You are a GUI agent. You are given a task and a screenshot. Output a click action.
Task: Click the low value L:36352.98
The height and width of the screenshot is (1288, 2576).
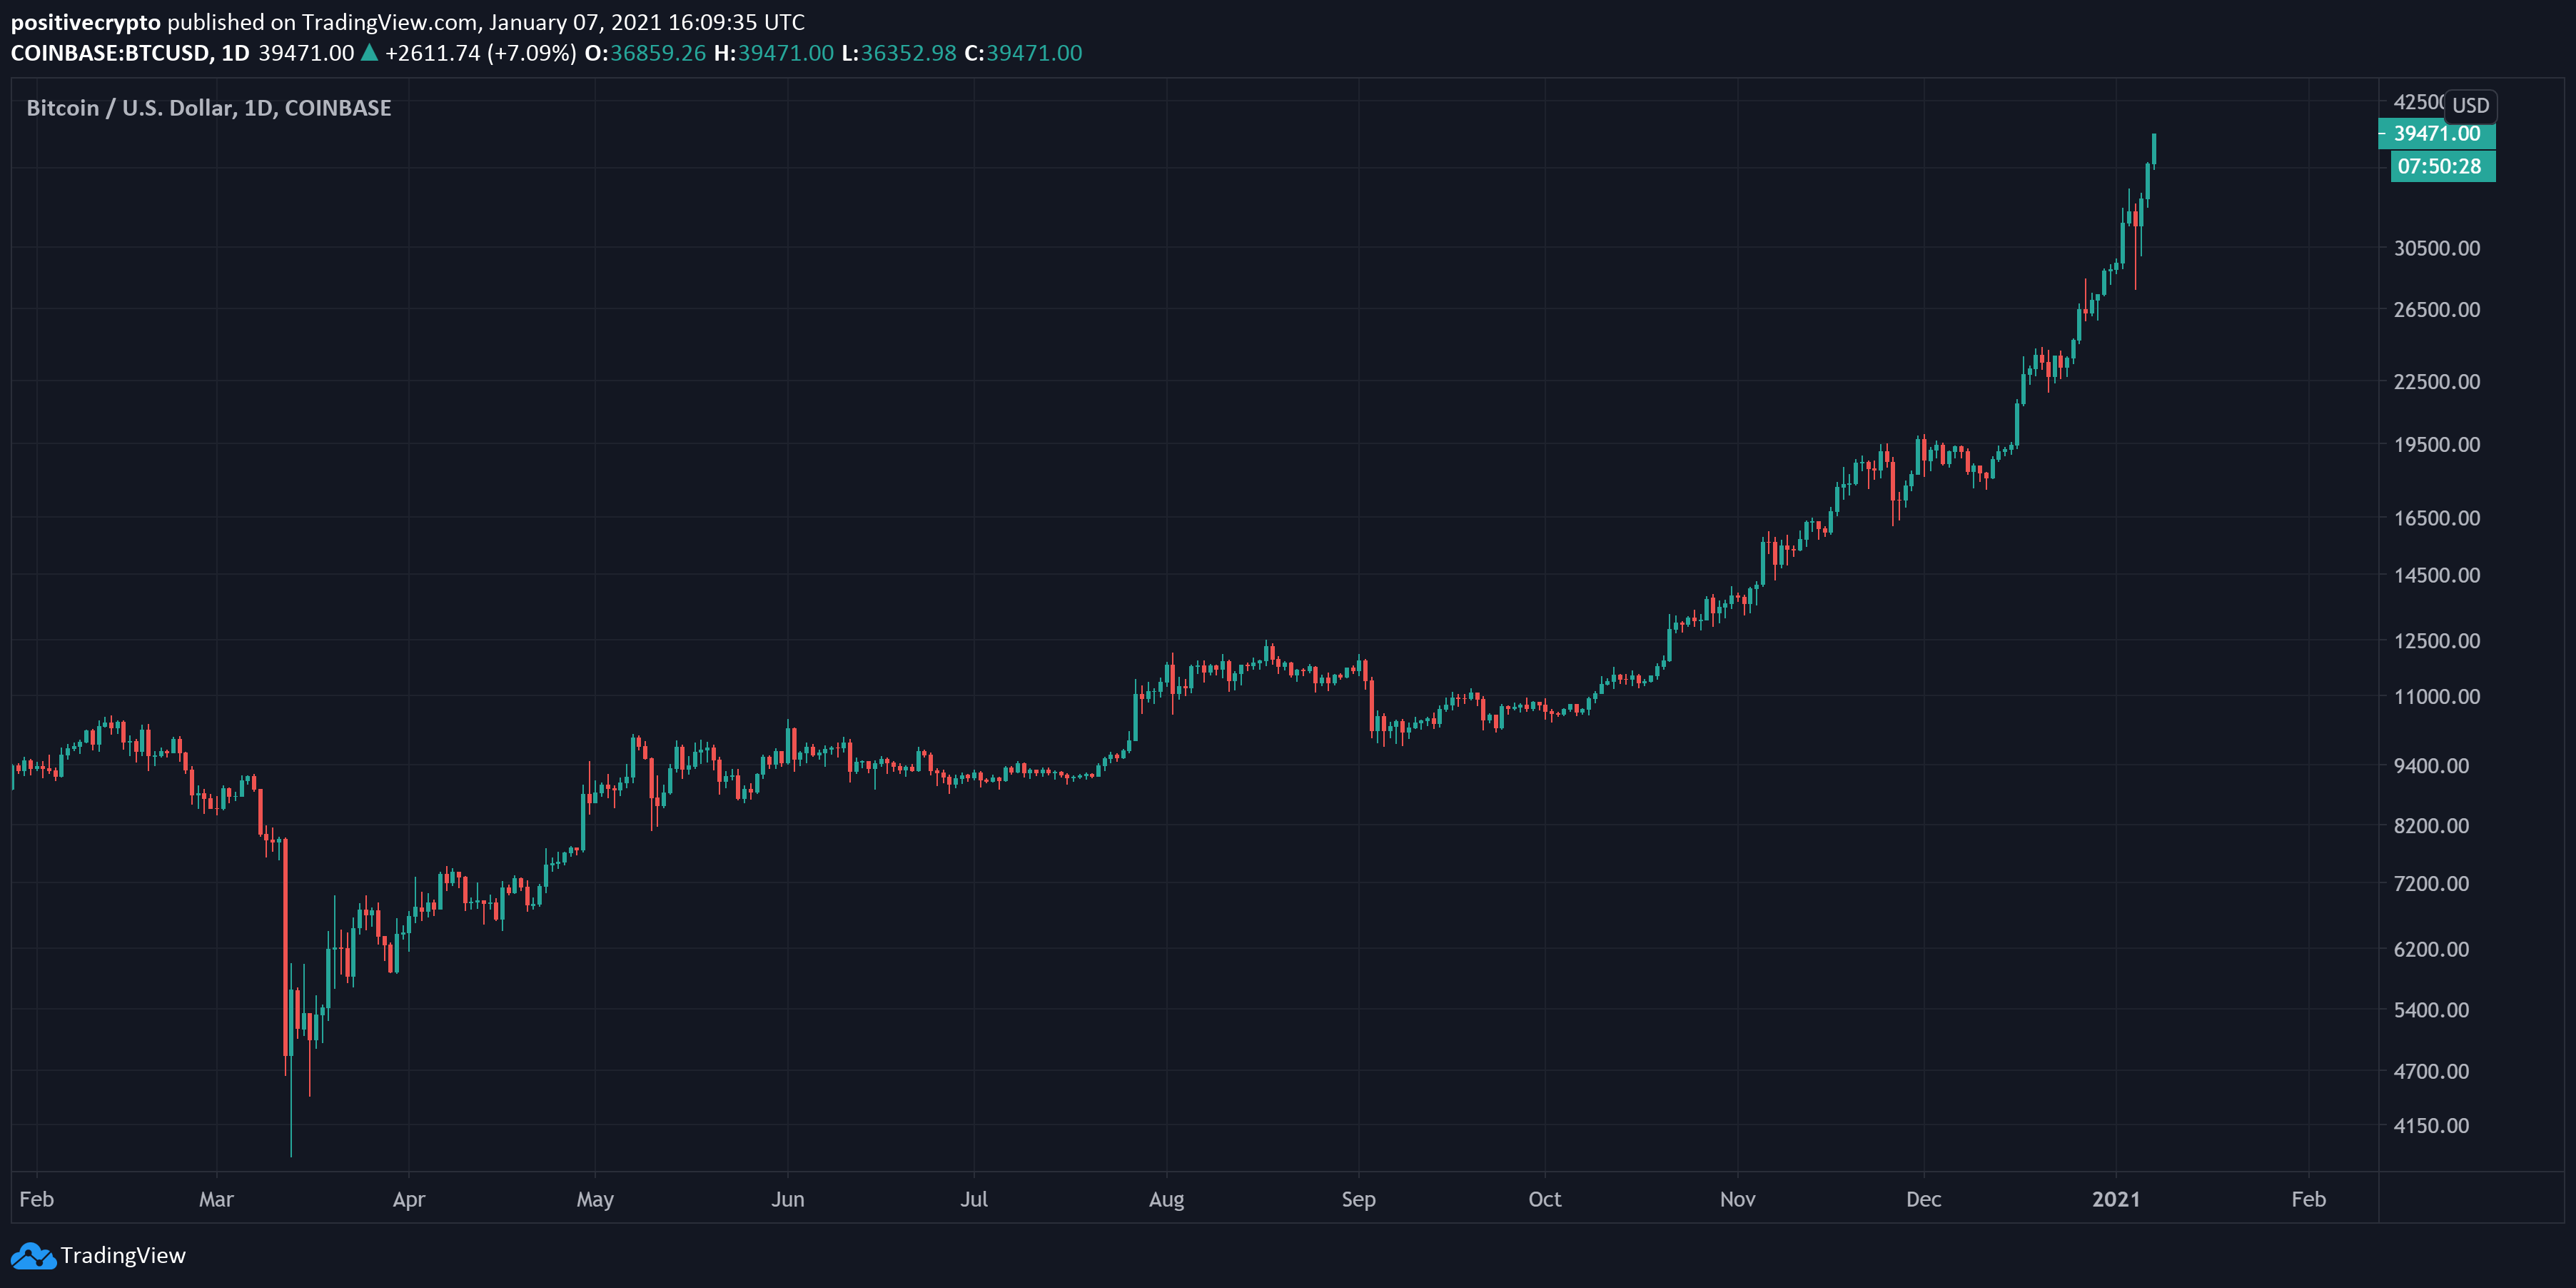[x=898, y=53]
